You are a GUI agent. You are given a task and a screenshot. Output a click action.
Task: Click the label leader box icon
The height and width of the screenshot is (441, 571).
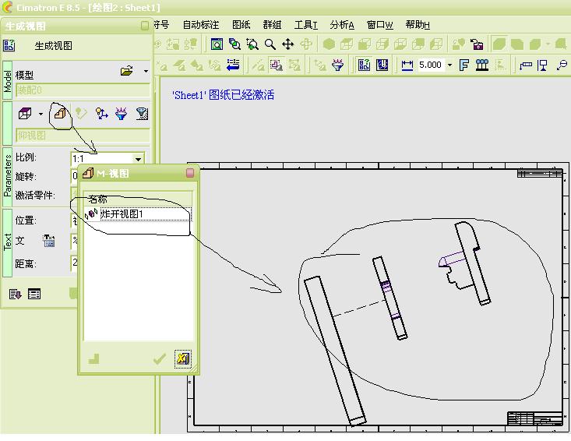525,65
